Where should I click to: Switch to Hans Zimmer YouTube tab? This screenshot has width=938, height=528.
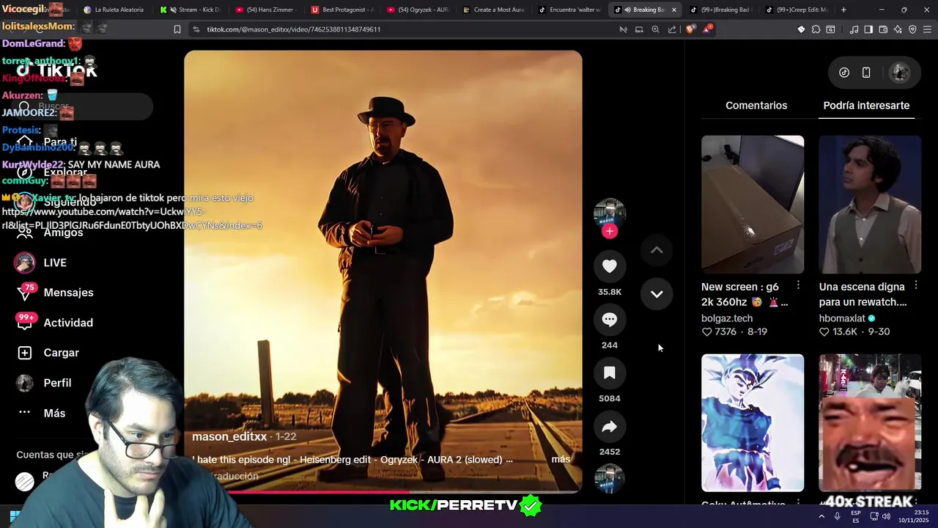coord(267,10)
